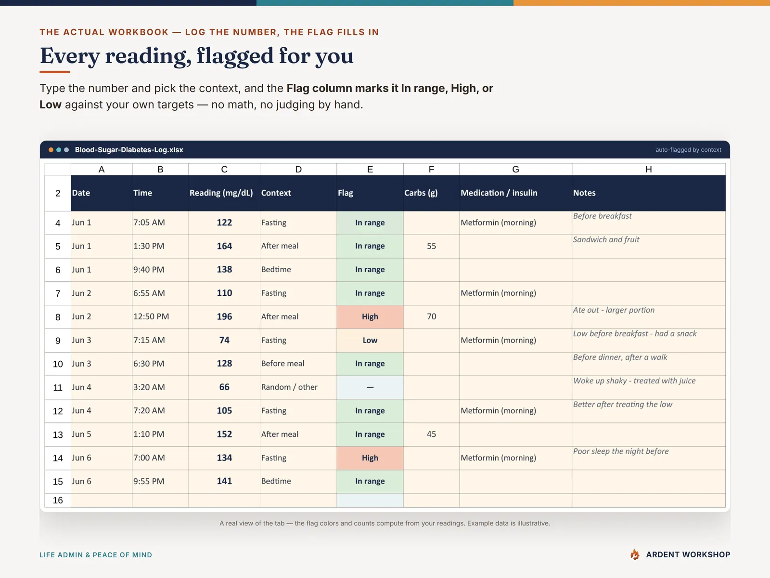Viewport: 770px width, 578px height.
Task: Click the High flag for reading 134
Action: click(370, 458)
